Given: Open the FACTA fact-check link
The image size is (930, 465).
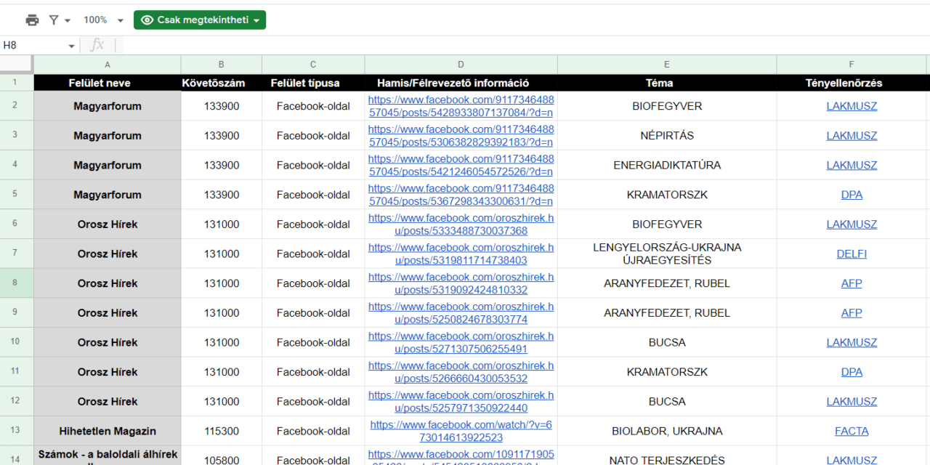Looking at the screenshot, I should tap(851, 431).
